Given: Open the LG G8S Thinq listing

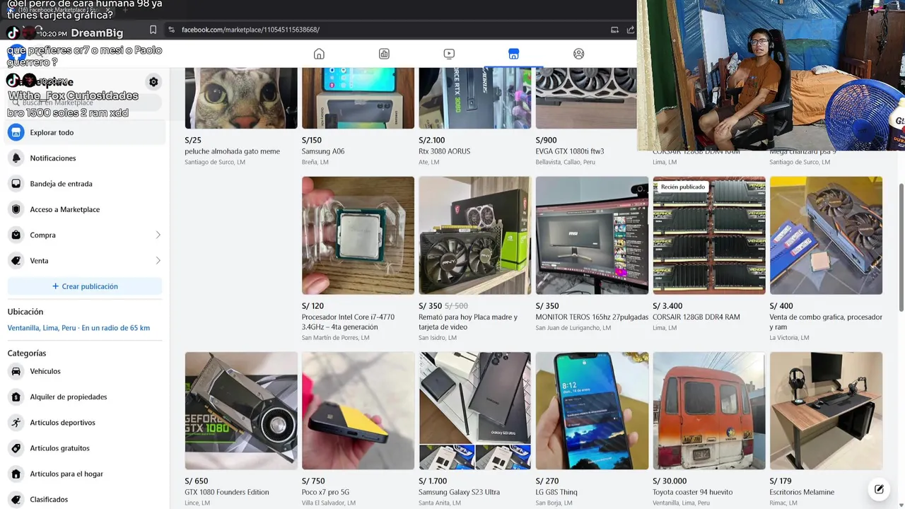Looking at the screenshot, I should 592,429.
